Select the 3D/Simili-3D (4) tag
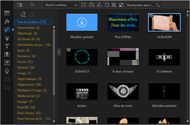Viewport: 190px width, 125px height. pyautogui.click(x=28, y=39)
